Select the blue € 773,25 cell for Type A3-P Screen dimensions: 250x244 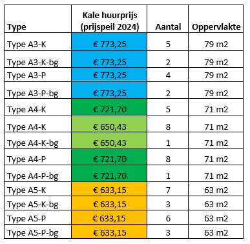tap(109, 75)
